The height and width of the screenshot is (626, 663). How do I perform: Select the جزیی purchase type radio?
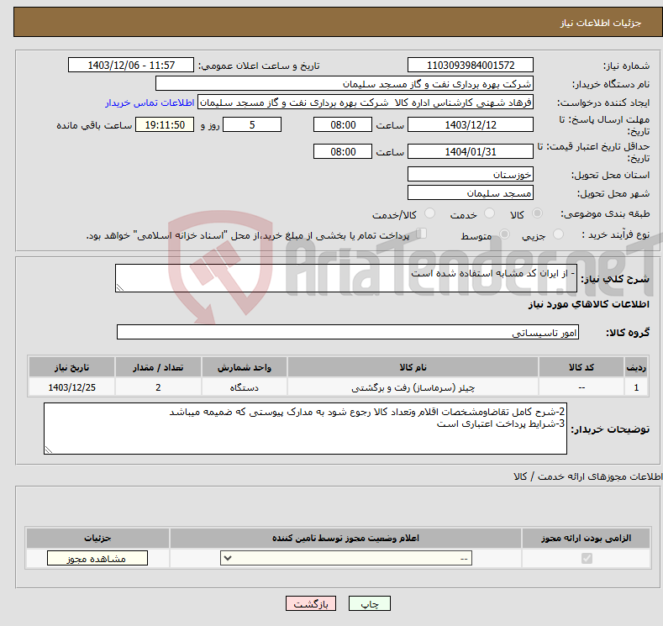(x=558, y=234)
